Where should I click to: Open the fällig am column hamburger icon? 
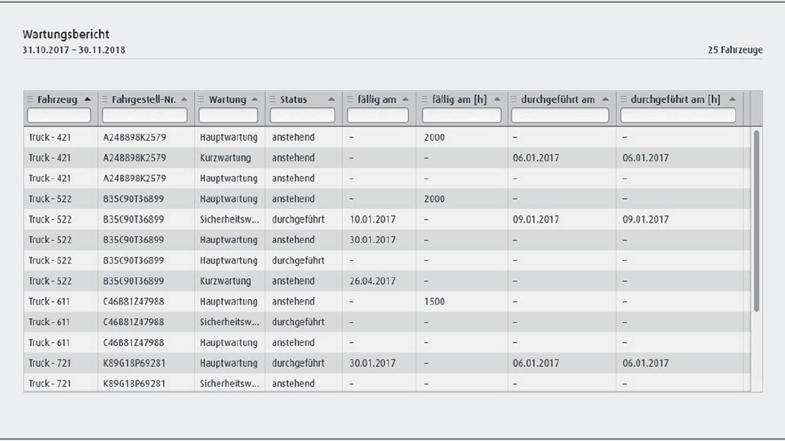[350, 99]
